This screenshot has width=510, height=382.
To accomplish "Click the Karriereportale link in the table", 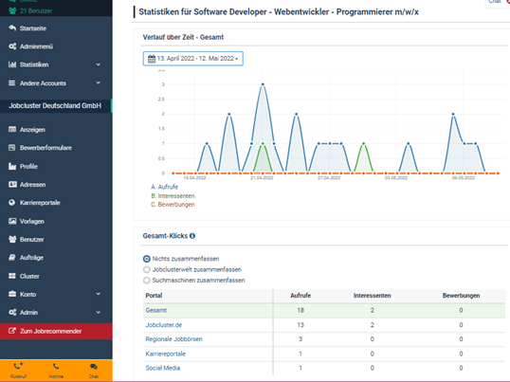I will click(x=165, y=354).
